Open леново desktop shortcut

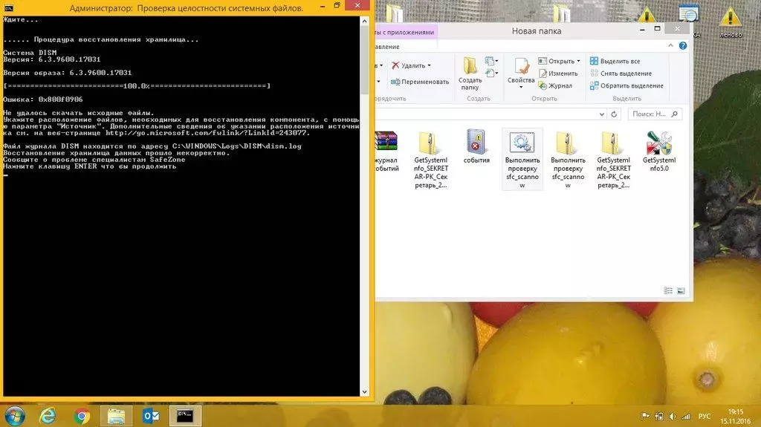731,22
